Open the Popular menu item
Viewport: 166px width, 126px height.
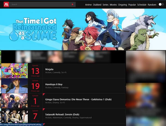[132, 5]
